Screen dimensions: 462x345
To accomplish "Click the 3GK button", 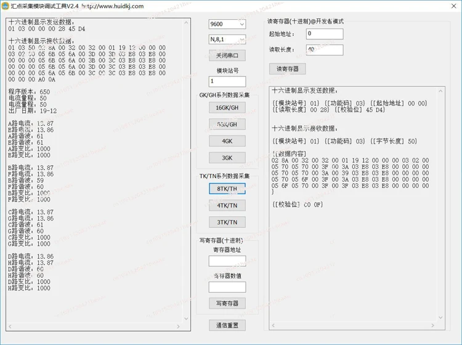I will (227, 158).
